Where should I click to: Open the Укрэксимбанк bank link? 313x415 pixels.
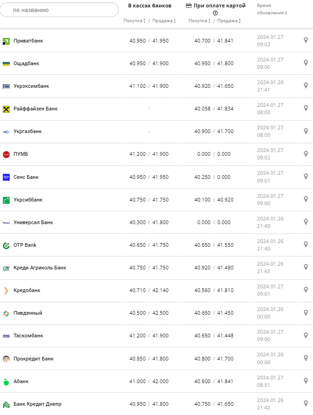point(31,86)
